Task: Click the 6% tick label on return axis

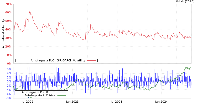Action: tap(9, 69)
